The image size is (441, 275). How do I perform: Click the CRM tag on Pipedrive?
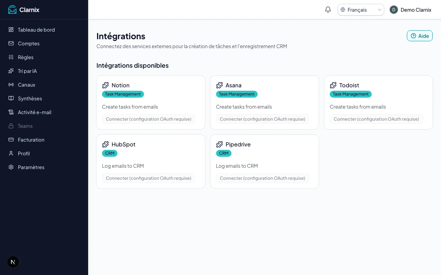click(224, 153)
